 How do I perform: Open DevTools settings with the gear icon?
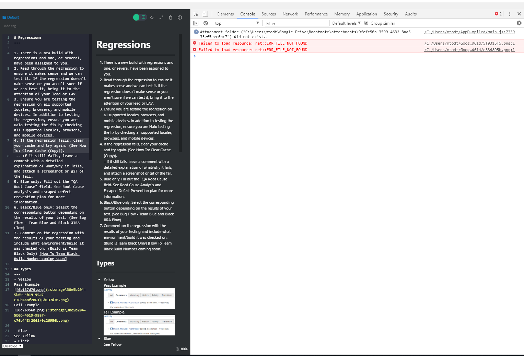[x=519, y=23]
